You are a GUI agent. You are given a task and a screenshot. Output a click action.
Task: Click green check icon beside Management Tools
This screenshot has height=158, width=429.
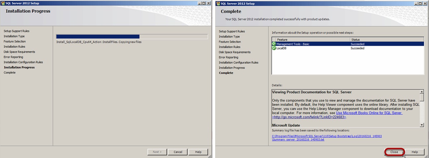(x=274, y=44)
